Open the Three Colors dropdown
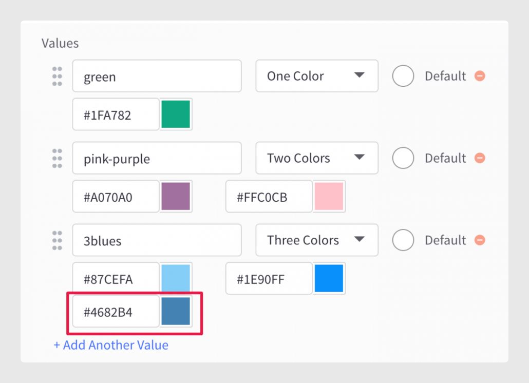Screen dimensions: 529x383 click(x=317, y=240)
